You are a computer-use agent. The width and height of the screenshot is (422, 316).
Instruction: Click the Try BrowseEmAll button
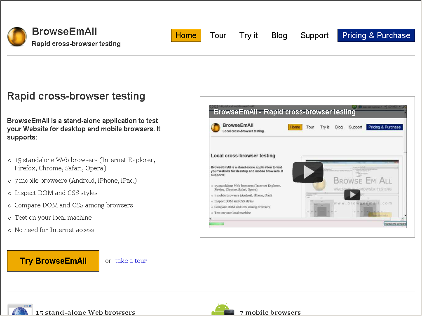click(53, 261)
